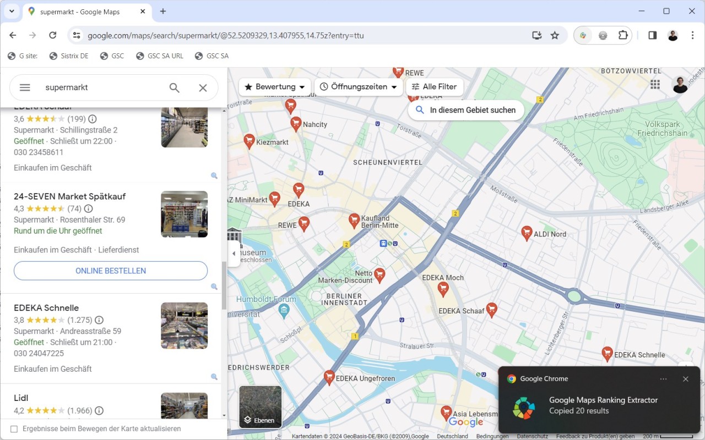Viewport: 705px width, 440px height.
Task: Click the site info icon in address bar
Action: click(x=77, y=35)
